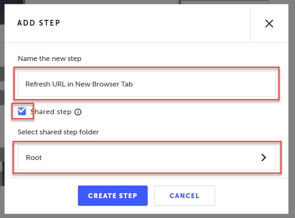Click the word "STEP" on the create button
Viewport: 295px width, 218px height.
(127, 196)
